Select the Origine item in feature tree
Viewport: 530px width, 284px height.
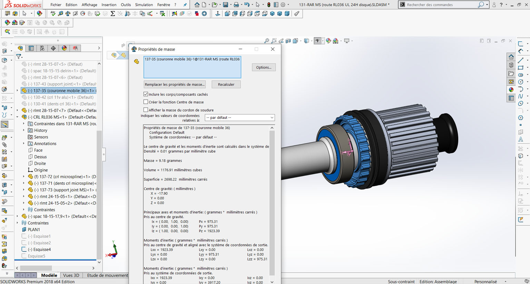(x=41, y=170)
